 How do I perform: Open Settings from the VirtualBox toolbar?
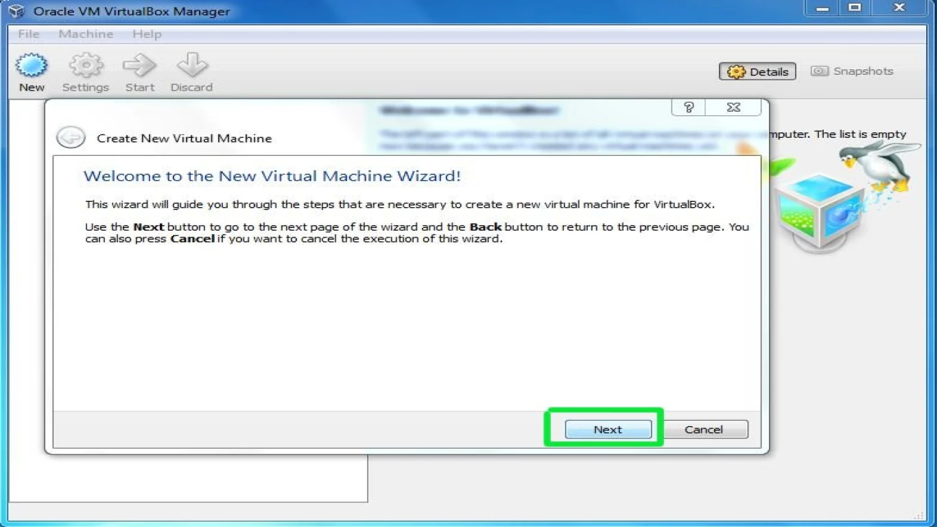click(86, 73)
